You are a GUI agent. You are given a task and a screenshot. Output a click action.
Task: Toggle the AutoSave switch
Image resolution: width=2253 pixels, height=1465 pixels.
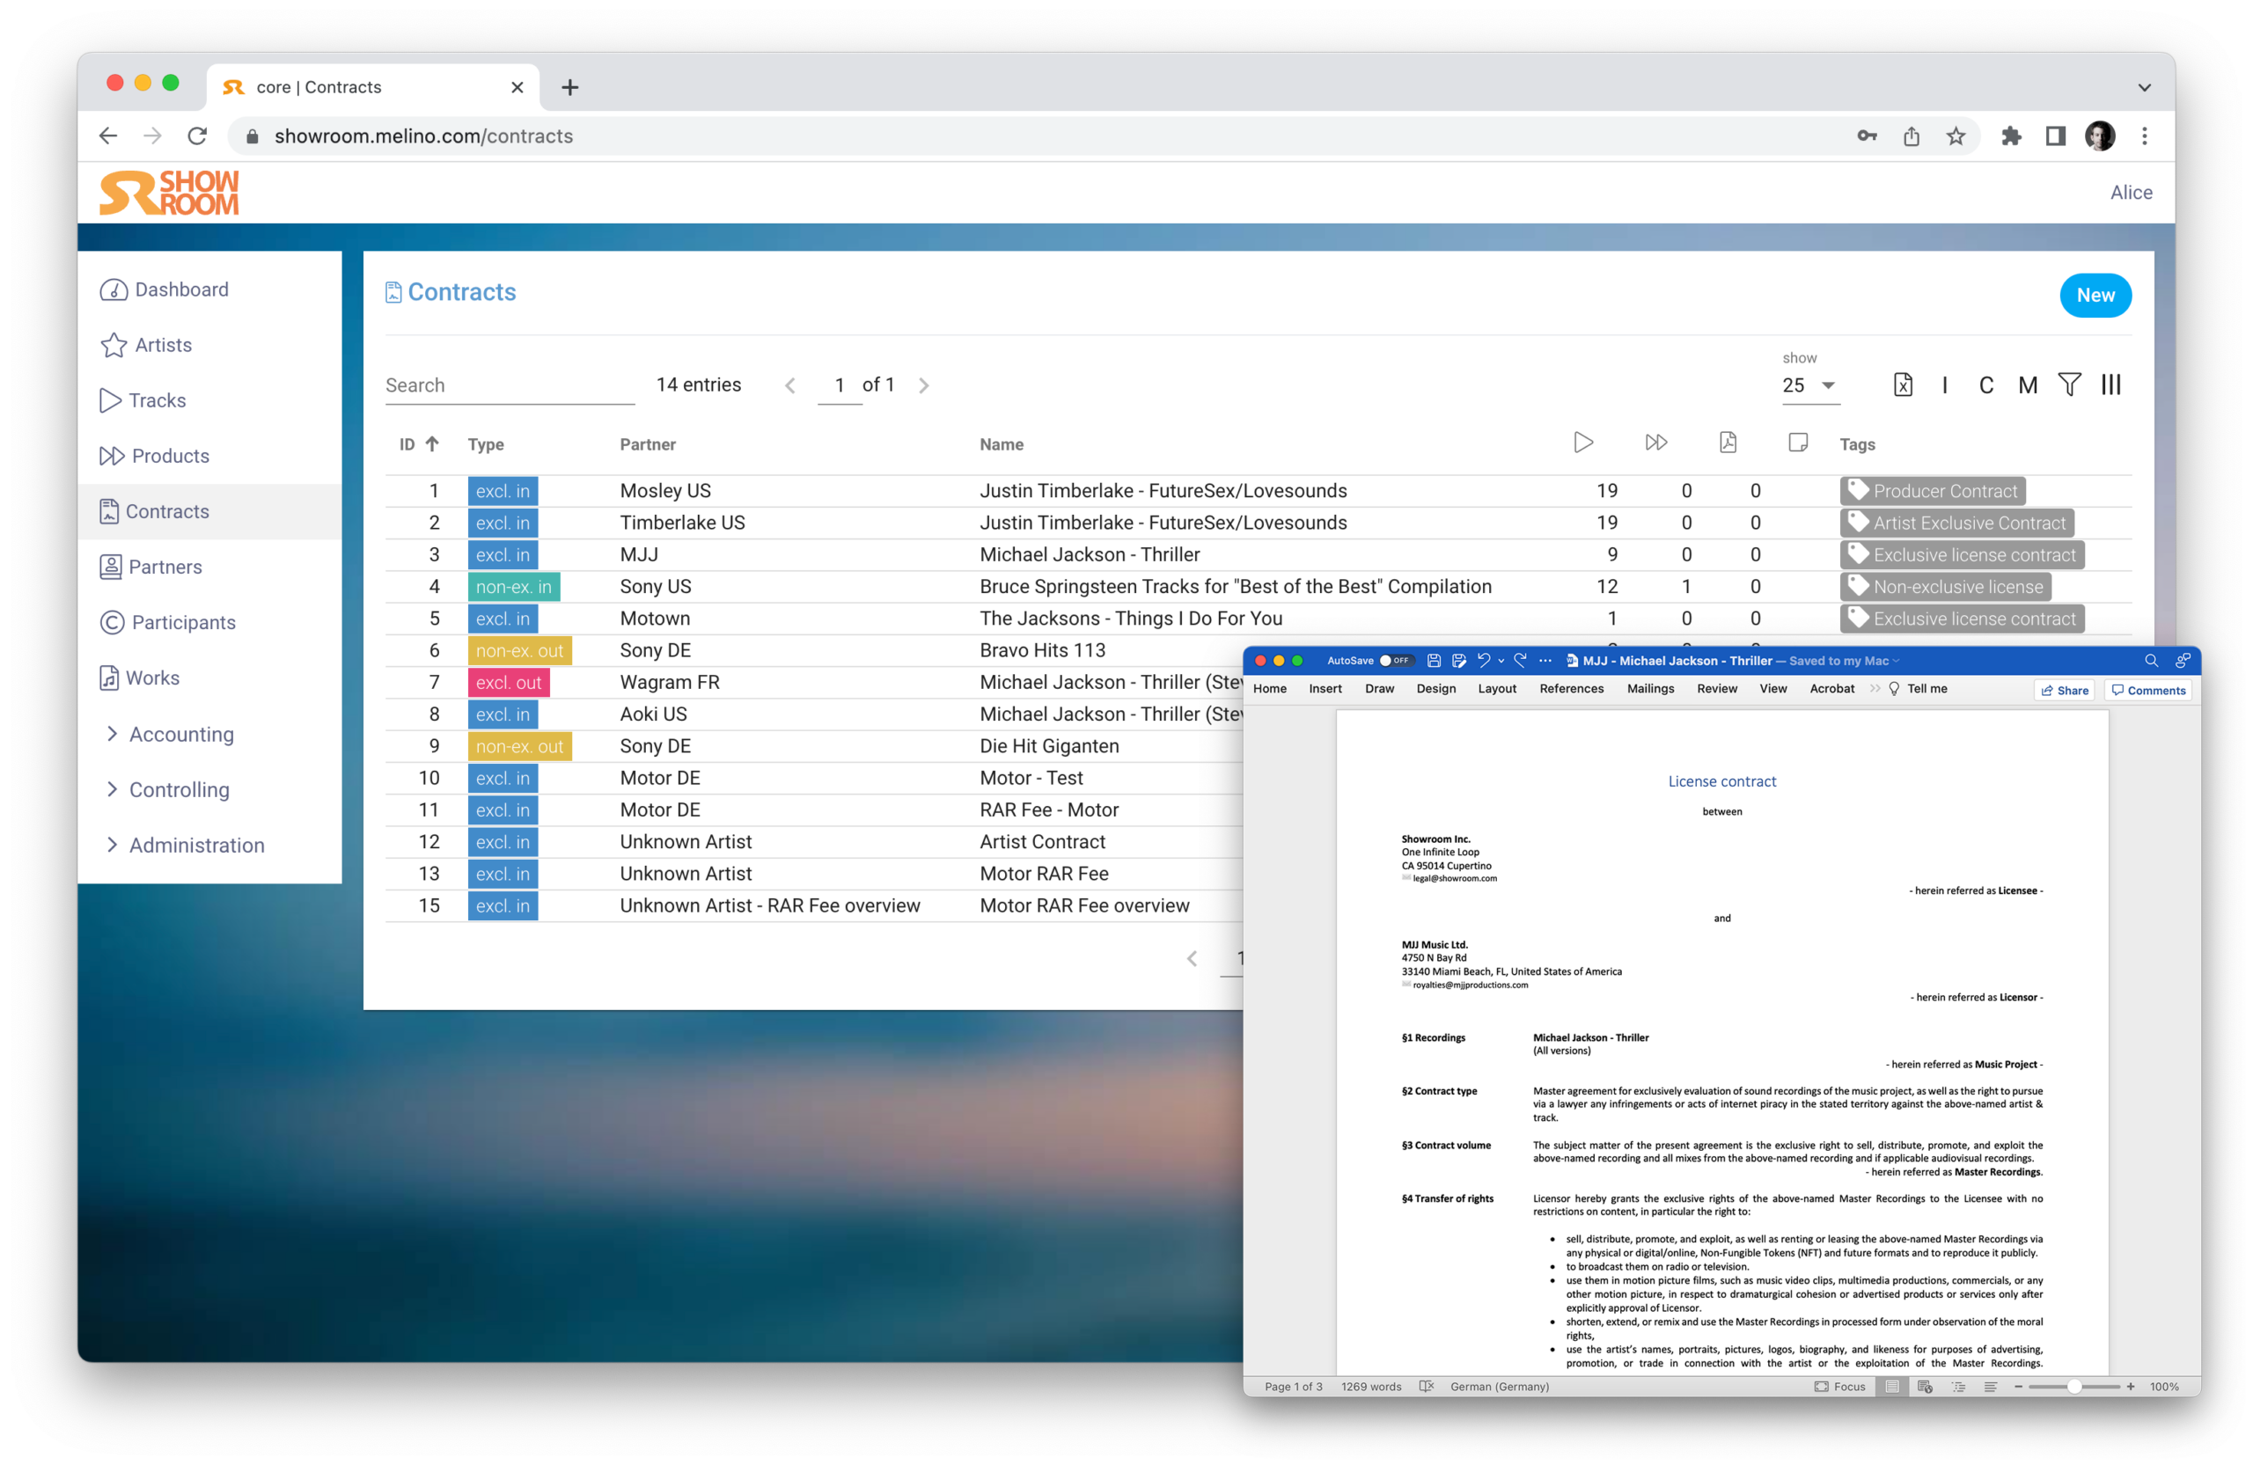1393,661
